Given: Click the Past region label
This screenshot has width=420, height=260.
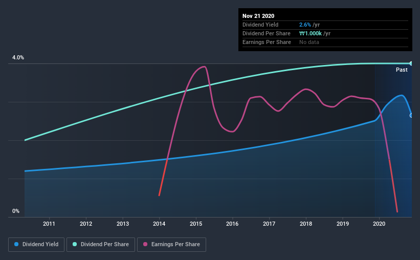Looking at the screenshot, I should point(402,70).
